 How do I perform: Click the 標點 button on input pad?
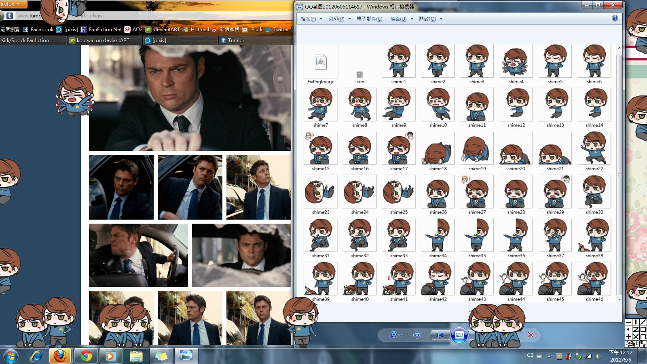click(x=632, y=344)
